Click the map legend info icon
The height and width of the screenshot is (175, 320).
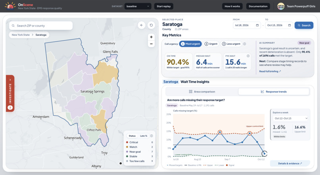[x=151, y=136]
